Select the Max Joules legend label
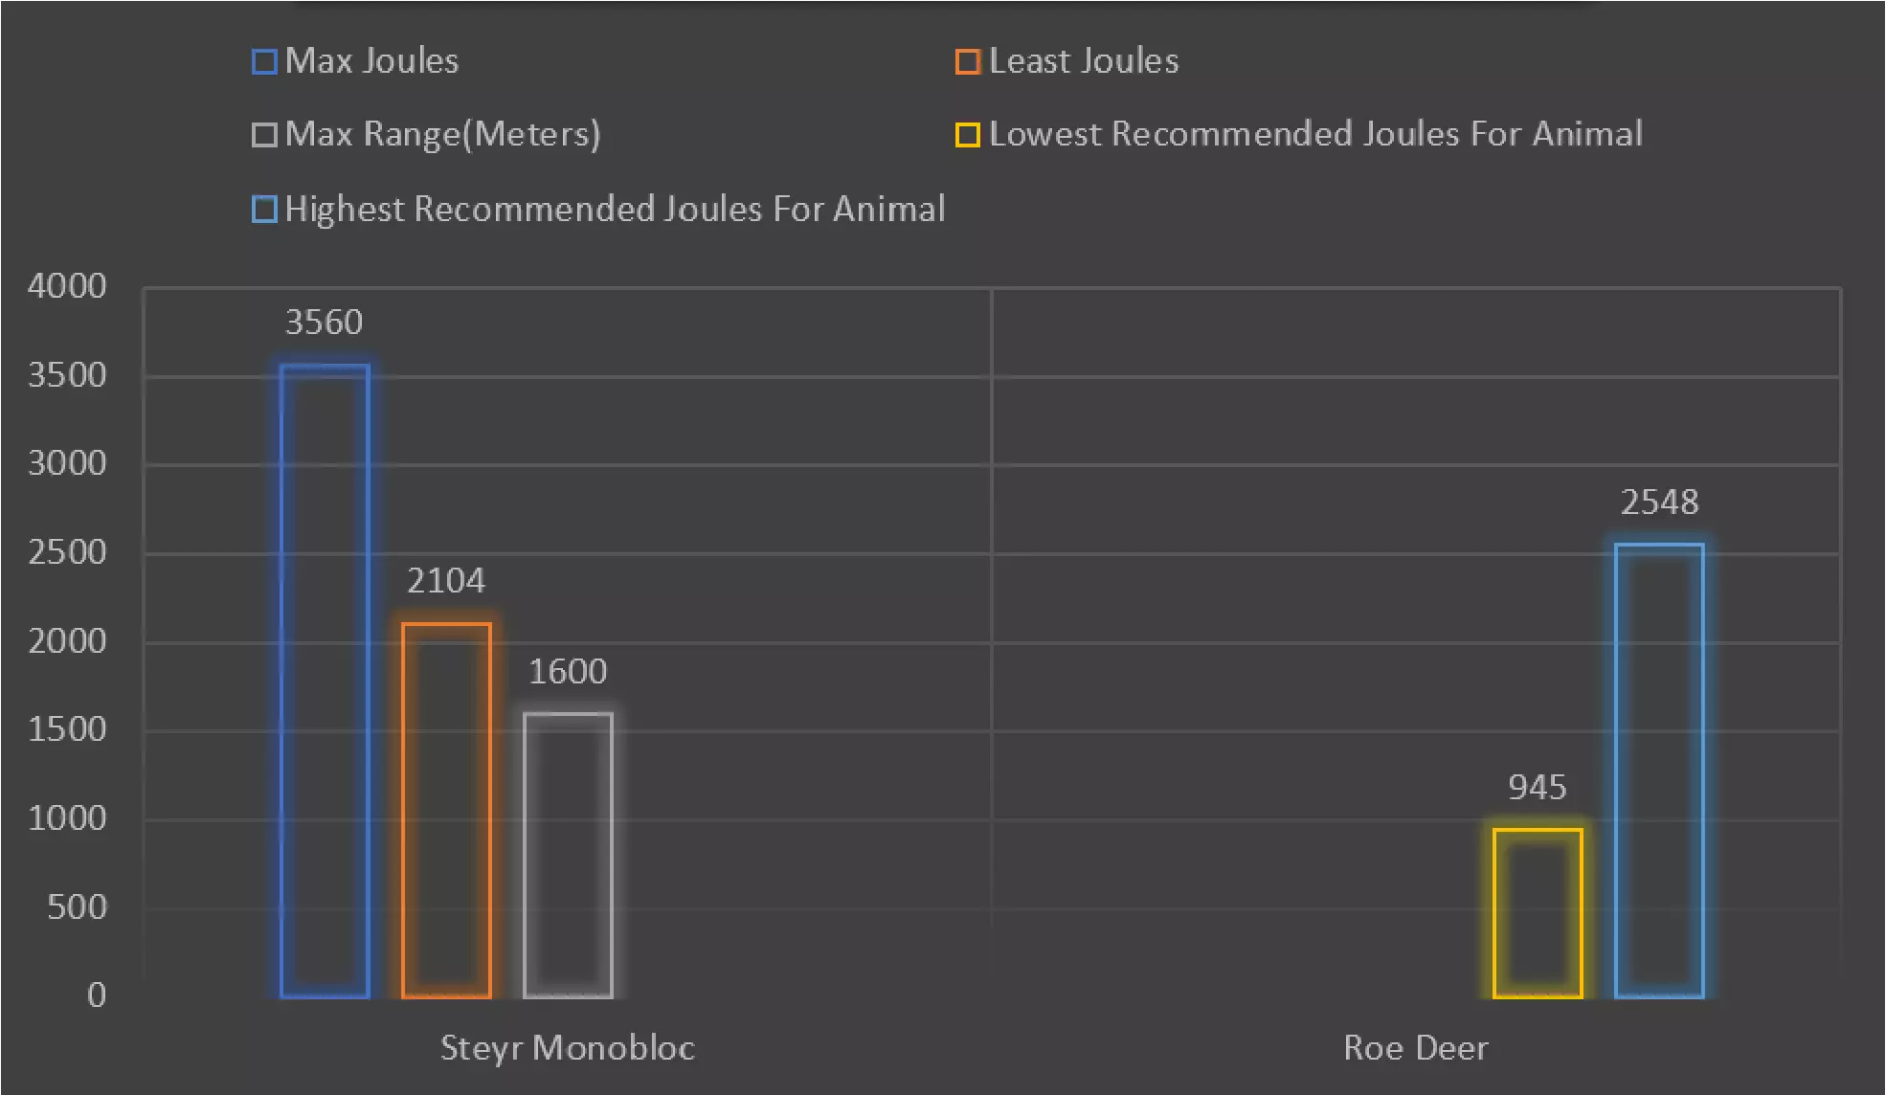Screen dimensions: 1886x1095 (x=372, y=61)
